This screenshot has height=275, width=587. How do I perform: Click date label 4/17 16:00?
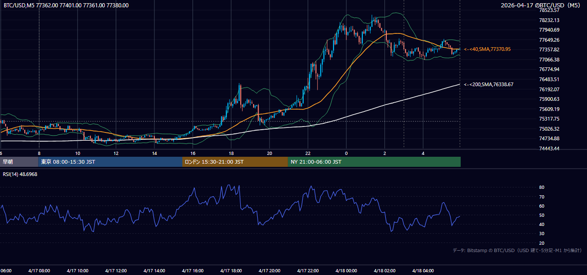tap(192, 270)
